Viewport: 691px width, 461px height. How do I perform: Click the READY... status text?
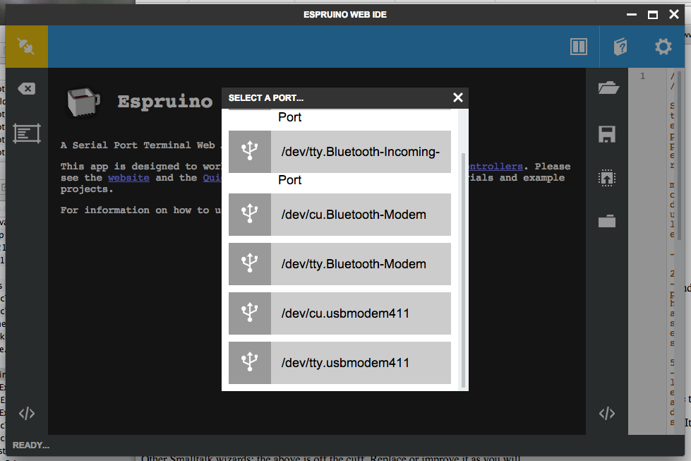click(x=31, y=445)
